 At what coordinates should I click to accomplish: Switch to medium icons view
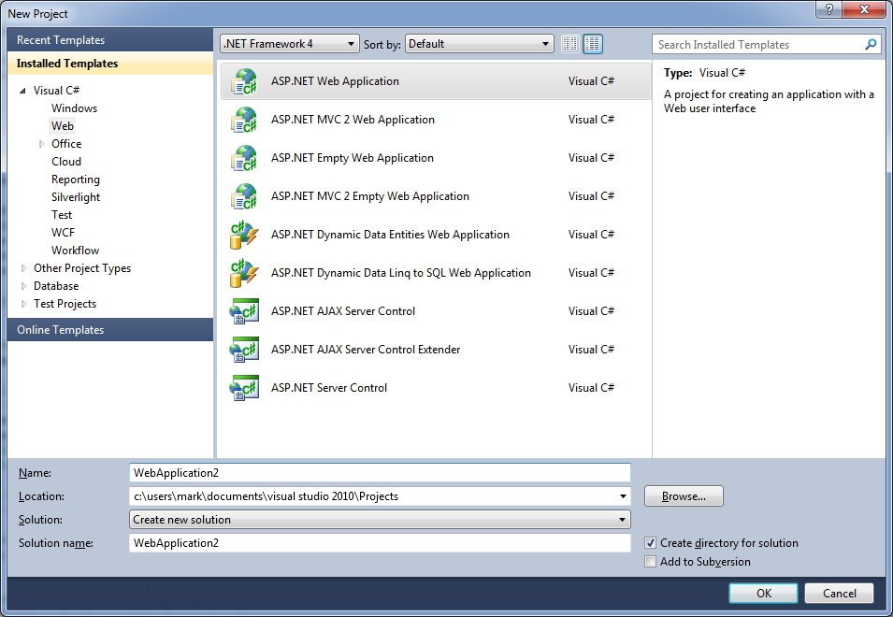click(593, 44)
